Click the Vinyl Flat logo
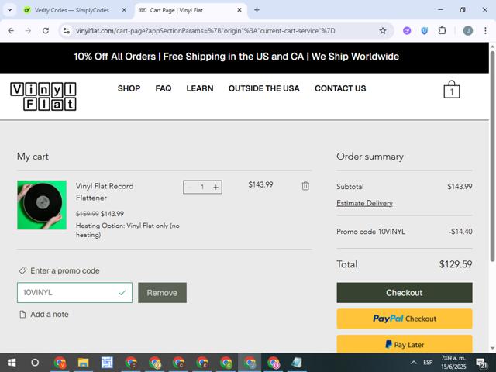496x372 pixels. point(43,96)
